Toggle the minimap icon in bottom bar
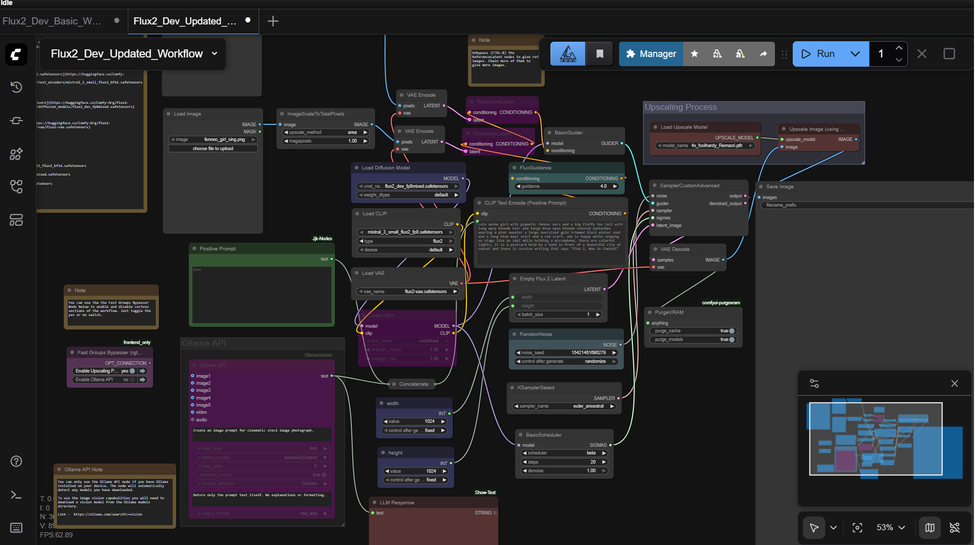The height and width of the screenshot is (545, 975). pos(930,528)
